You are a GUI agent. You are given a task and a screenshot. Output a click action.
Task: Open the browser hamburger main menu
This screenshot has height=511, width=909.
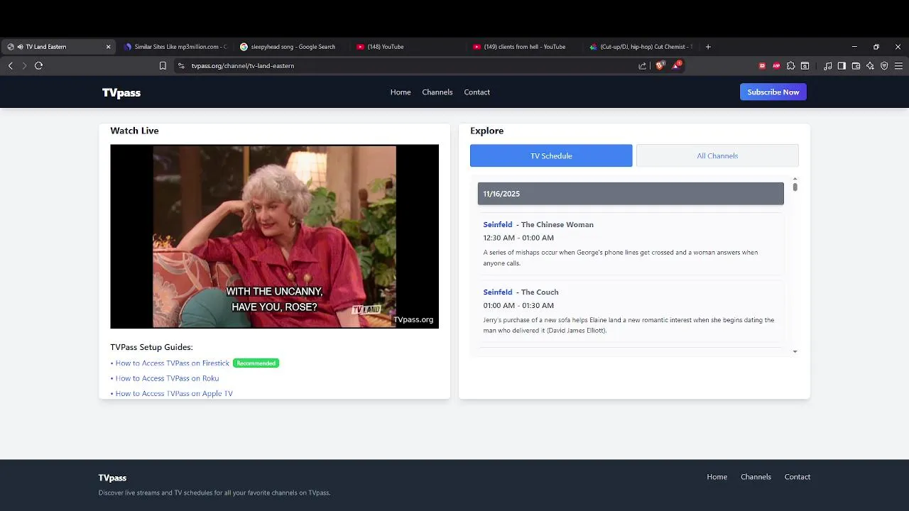coord(898,65)
